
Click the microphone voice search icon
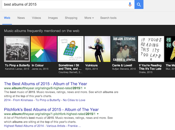(x=130, y=4)
